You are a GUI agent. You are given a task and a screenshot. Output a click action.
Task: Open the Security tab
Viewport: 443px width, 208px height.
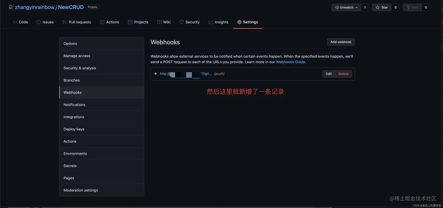pos(189,22)
